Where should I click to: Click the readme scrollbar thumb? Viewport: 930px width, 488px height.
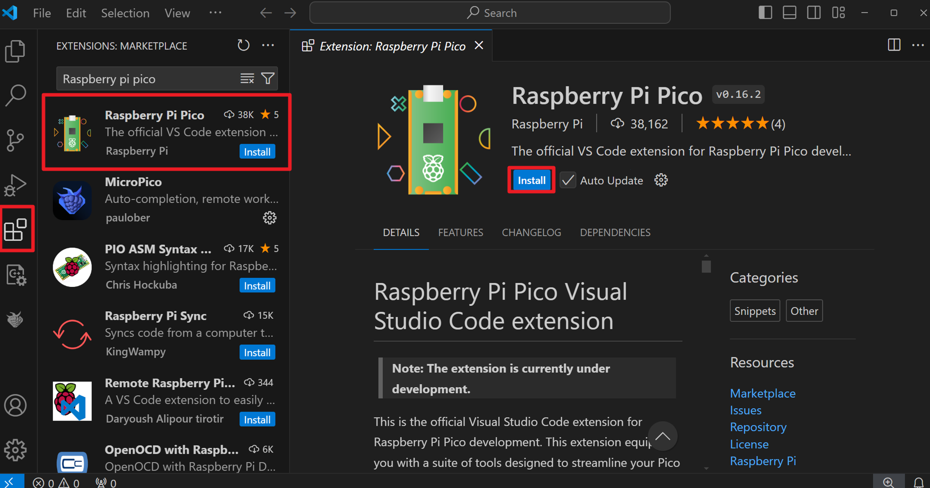click(x=706, y=266)
